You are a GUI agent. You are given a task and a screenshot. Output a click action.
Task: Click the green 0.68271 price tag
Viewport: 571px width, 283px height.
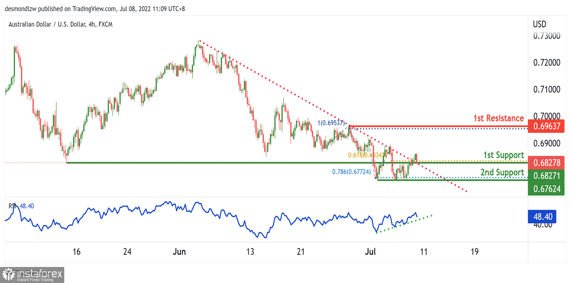(x=546, y=175)
